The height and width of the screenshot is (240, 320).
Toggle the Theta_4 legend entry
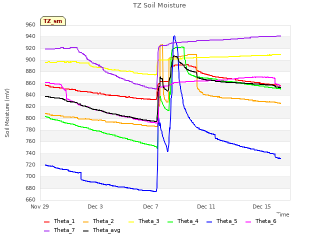[x=182, y=221]
